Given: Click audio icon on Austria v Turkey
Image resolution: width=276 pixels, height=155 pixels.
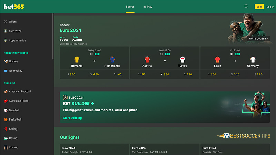Looking at the screenshot, I should [161, 54].
